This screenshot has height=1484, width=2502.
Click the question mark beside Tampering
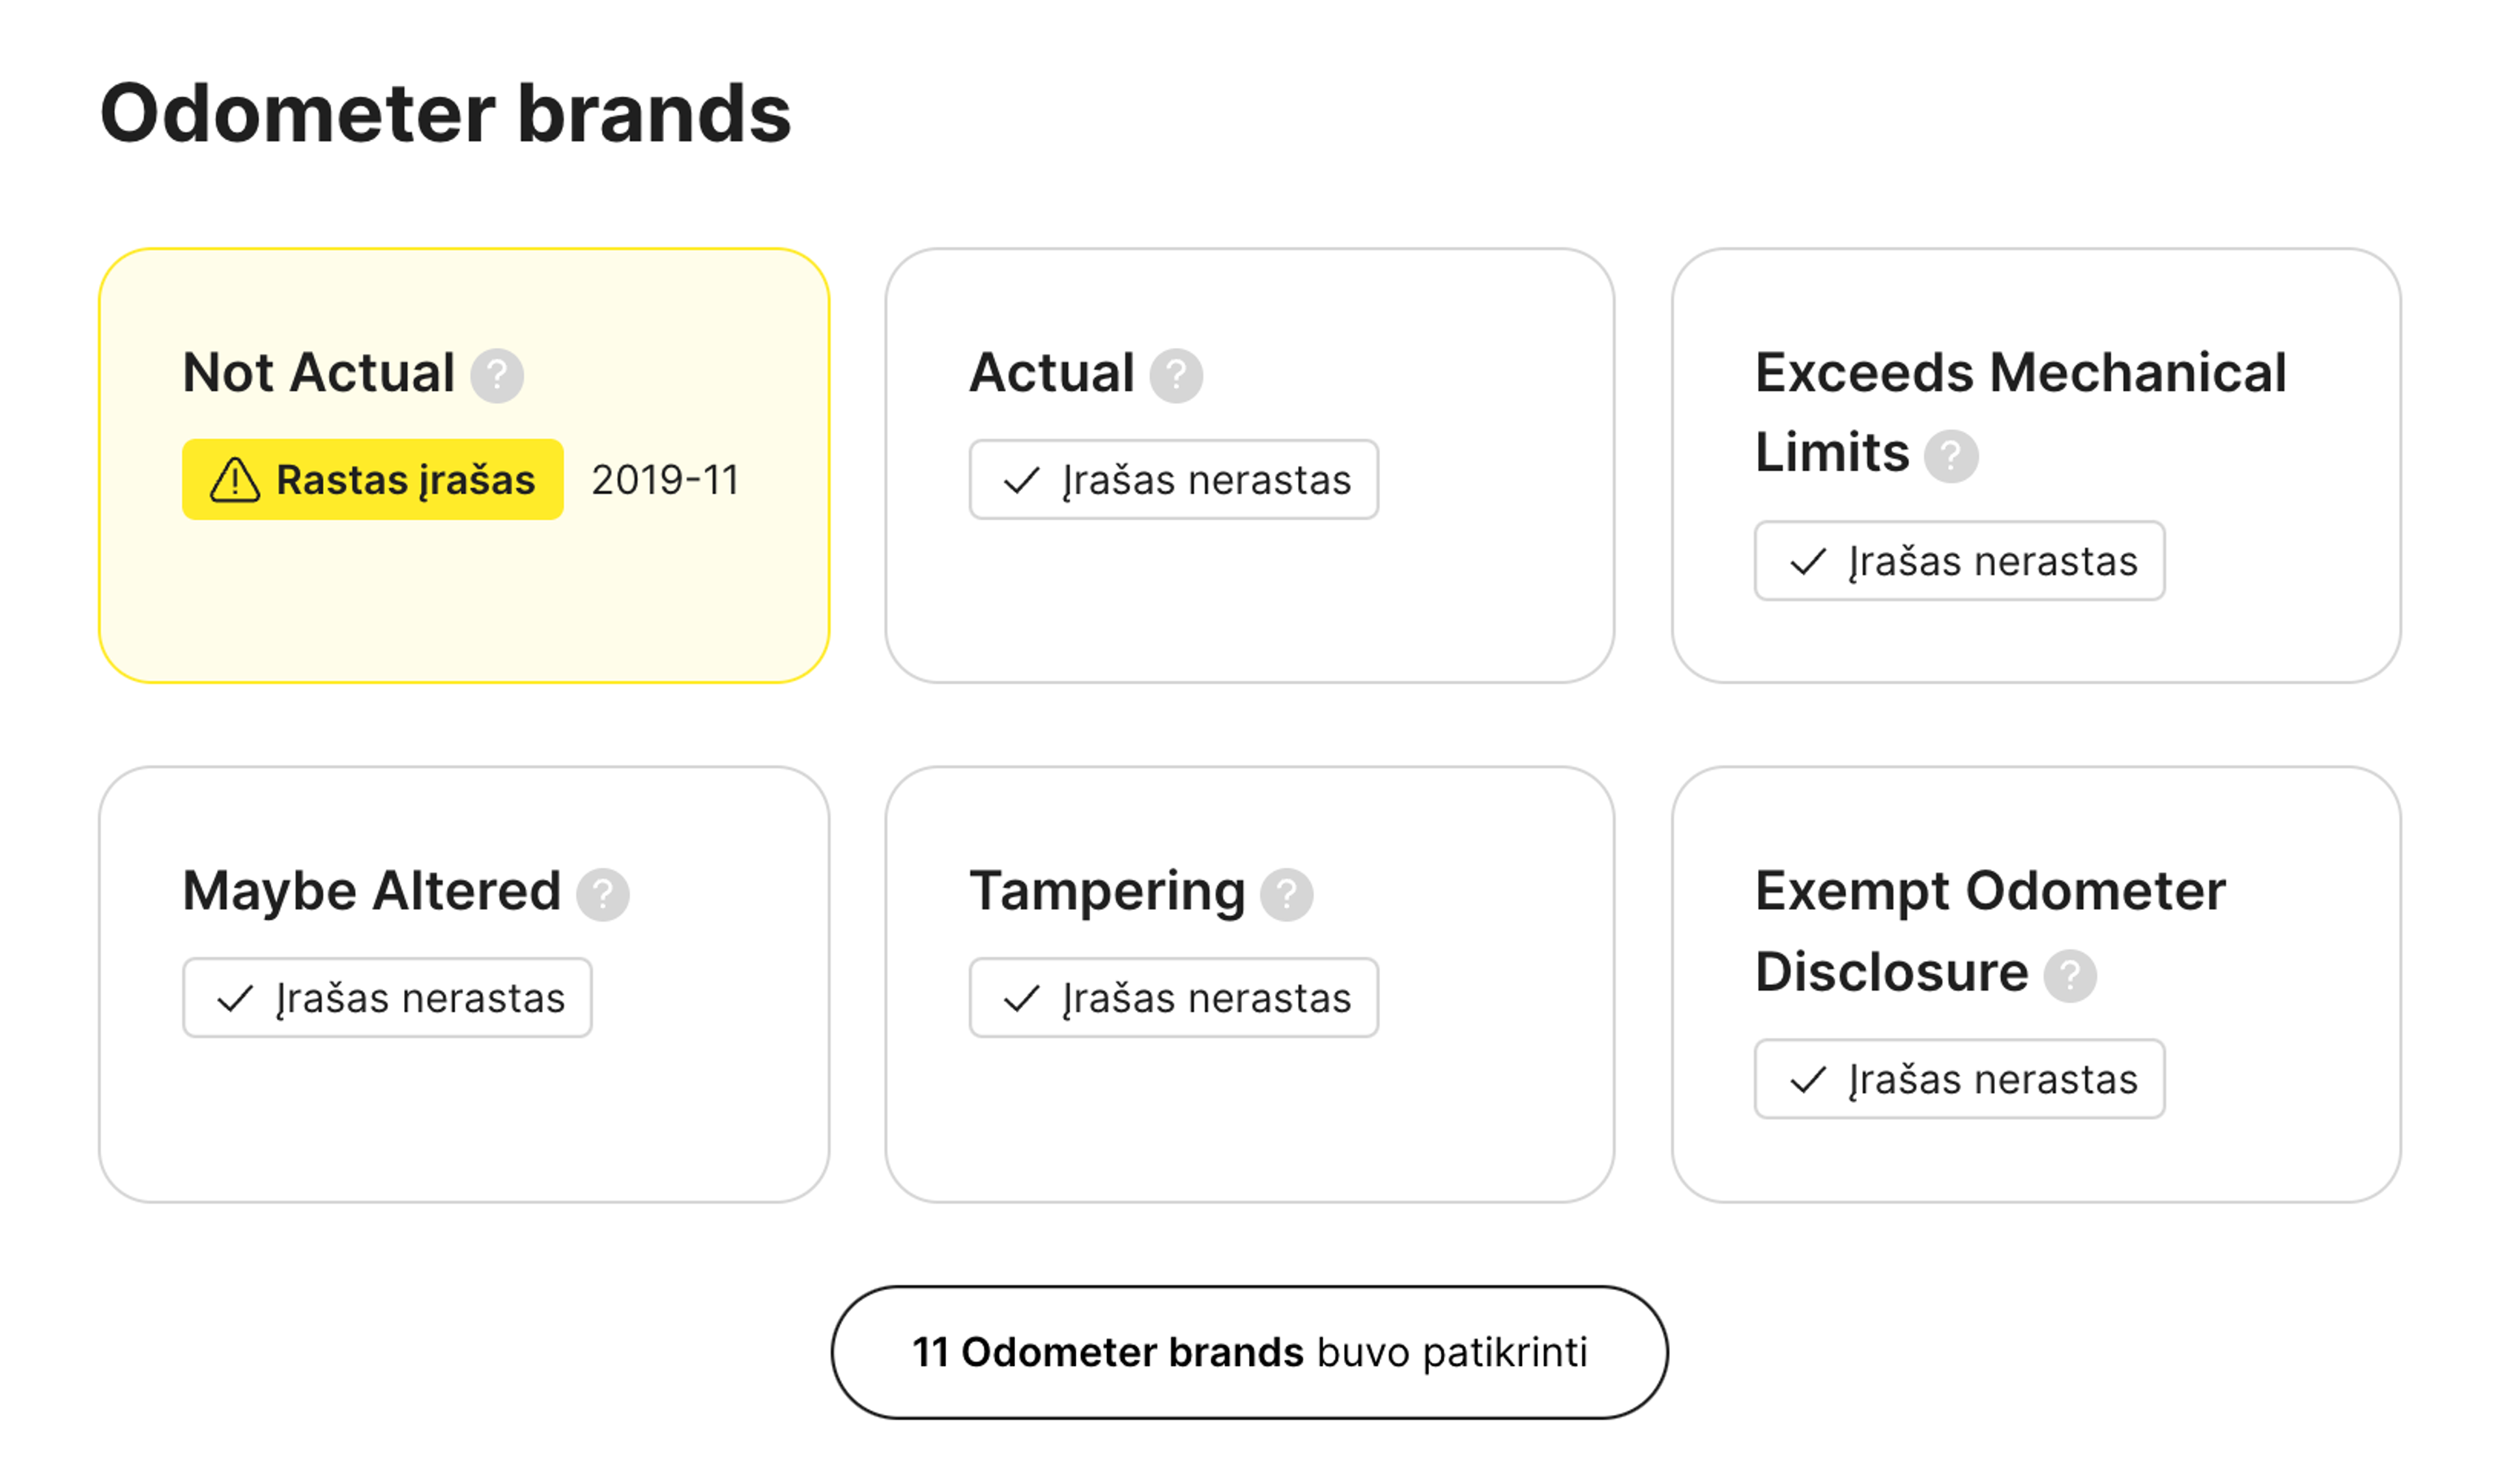click(x=1286, y=894)
